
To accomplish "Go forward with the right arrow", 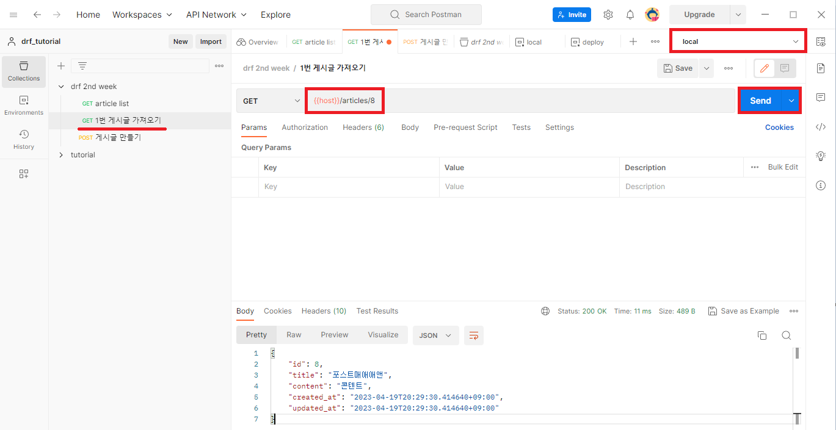I will pos(57,15).
